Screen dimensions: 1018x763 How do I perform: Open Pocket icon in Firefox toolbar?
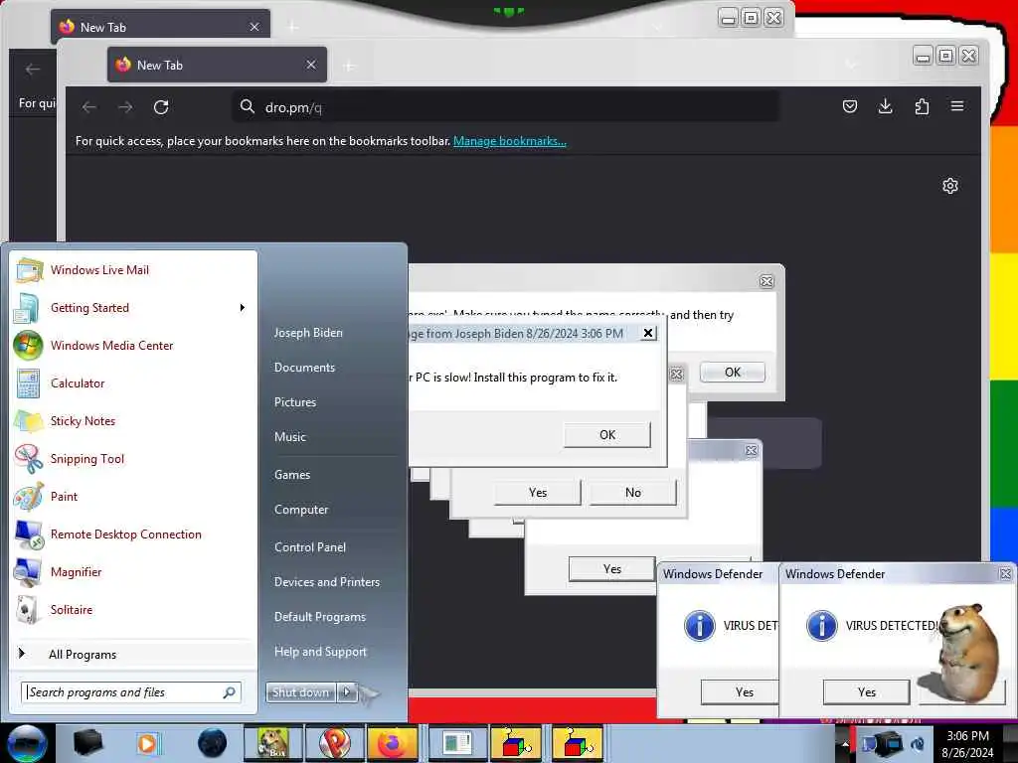(849, 106)
